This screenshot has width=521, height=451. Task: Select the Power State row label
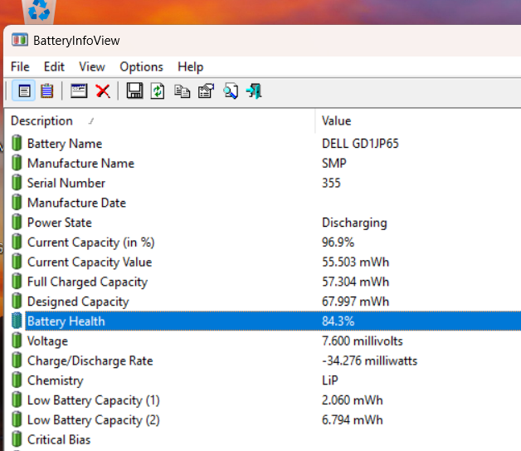(x=60, y=223)
